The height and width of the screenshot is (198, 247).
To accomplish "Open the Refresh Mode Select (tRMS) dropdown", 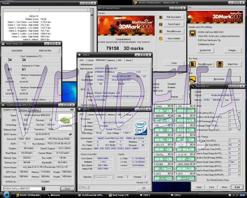I will click(239, 162).
